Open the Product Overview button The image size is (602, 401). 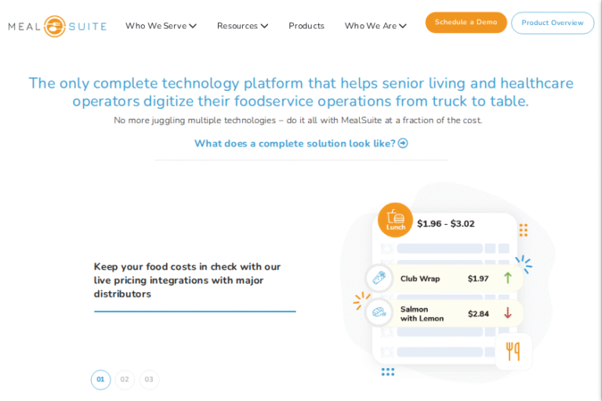tap(553, 23)
